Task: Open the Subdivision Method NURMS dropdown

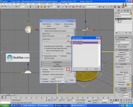Action: 123,42
